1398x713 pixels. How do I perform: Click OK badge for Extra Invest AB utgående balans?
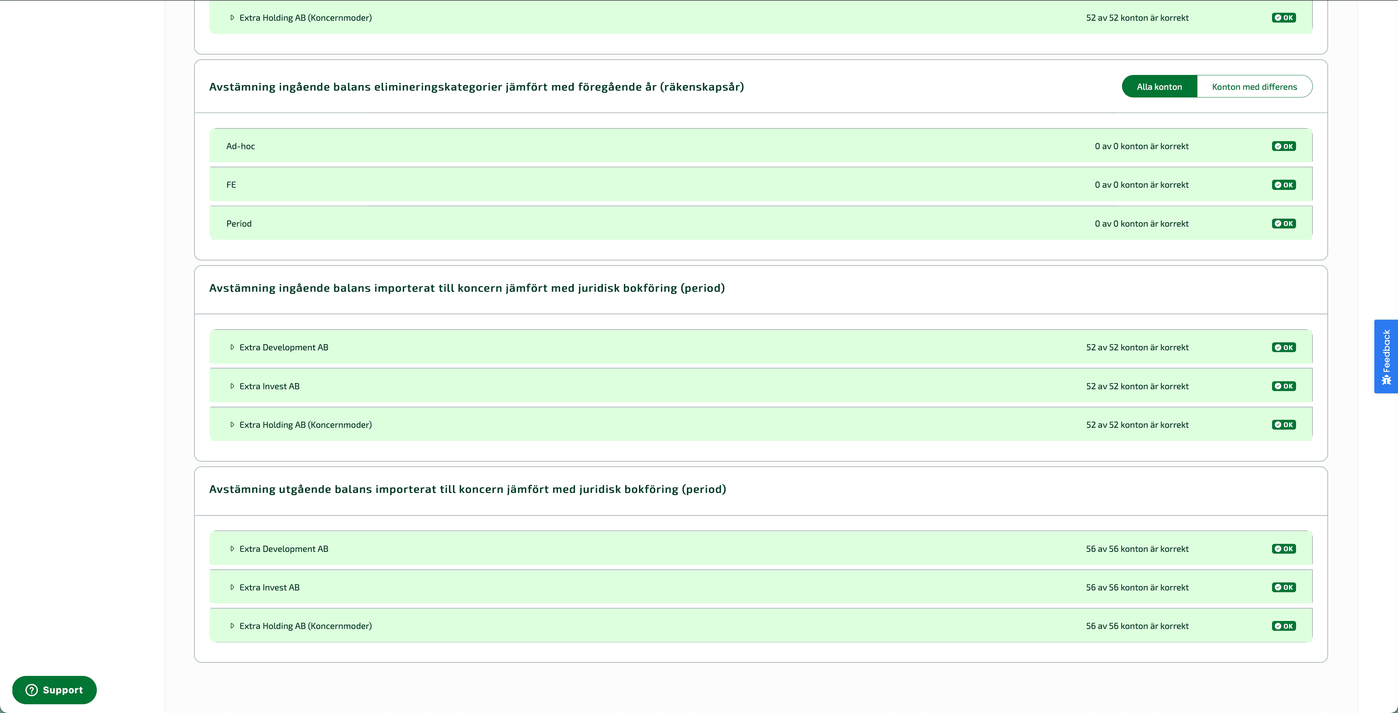[1283, 587]
